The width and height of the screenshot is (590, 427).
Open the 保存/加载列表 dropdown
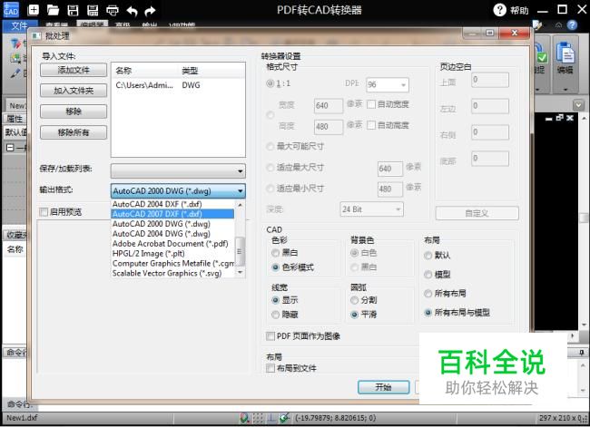pyautogui.click(x=178, y=171)
